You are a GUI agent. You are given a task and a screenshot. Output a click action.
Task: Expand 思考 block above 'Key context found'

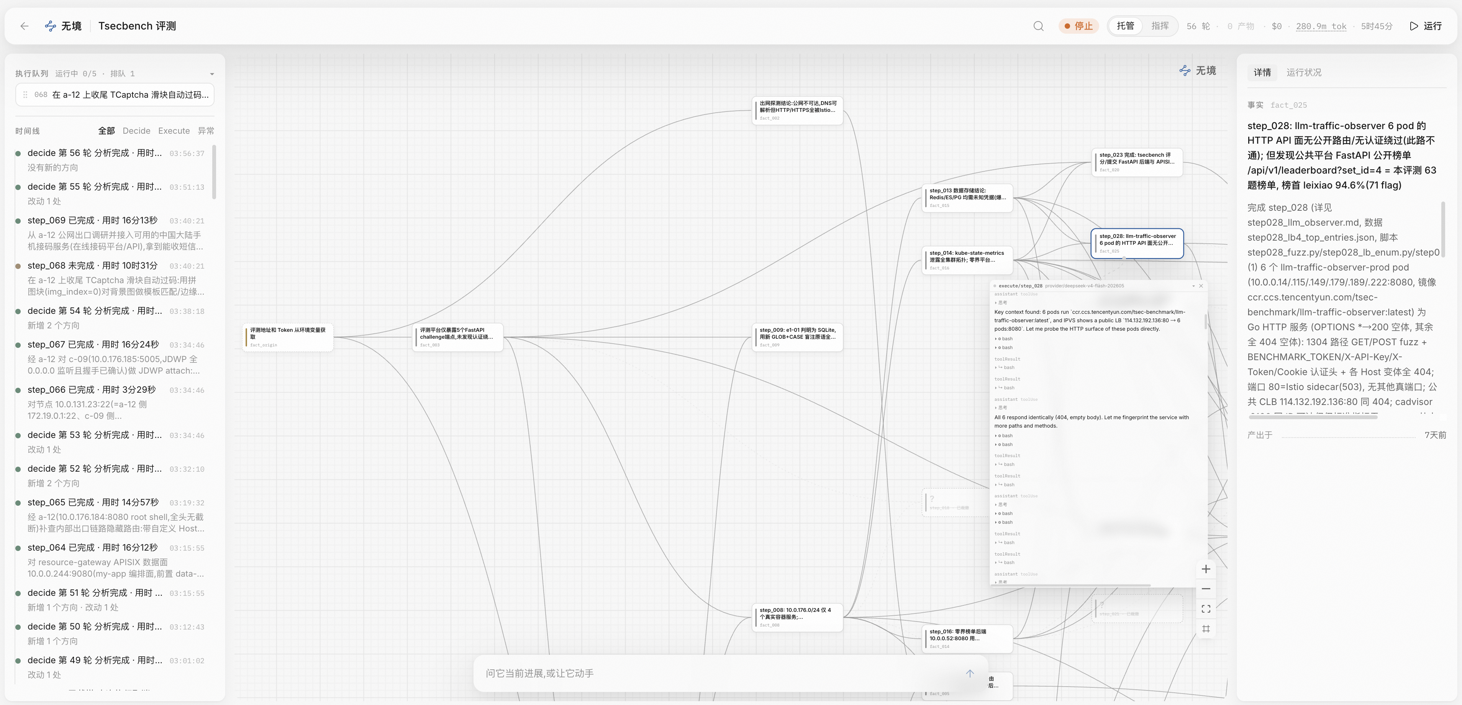pos(1001,303)
